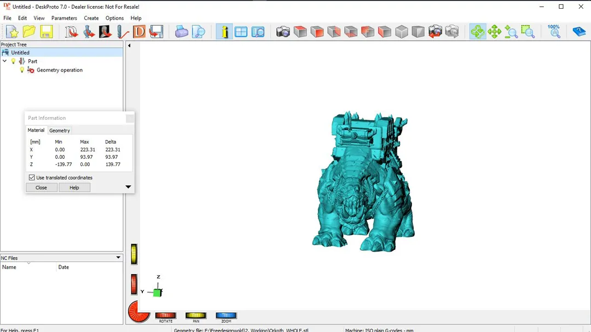Click the Subjects in View icon
The width and height of the screenshot is (591, 332).
(x=258, y=32)
